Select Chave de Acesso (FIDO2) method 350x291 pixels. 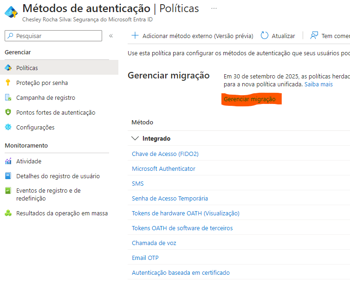tap(165, 154)
